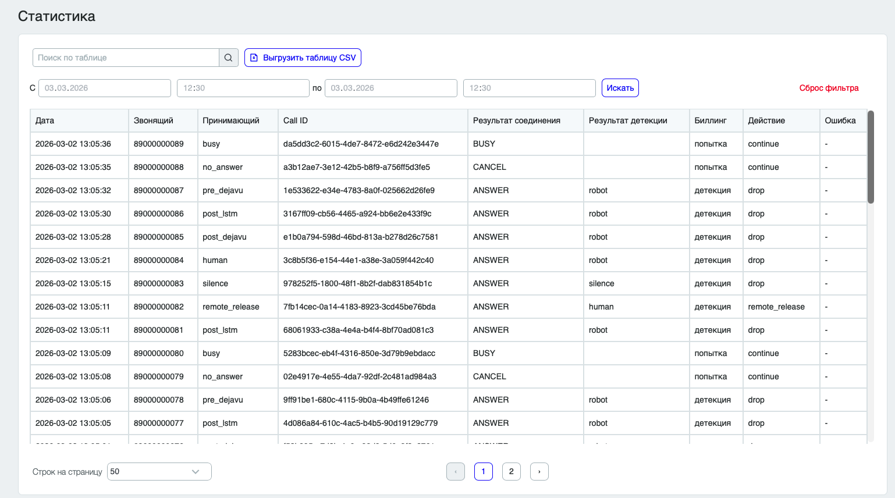Image resolution: width=895 pixels, height=498 pixels.
Task: Click CANCEL result in 89000000079 row
Action: [489, 376]
